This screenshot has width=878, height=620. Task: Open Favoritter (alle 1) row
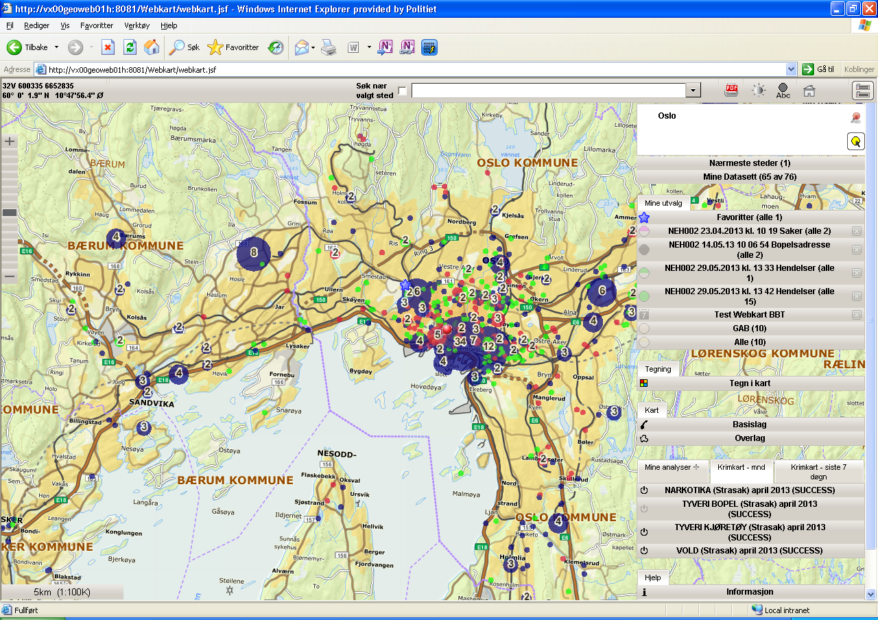[750, 217]
